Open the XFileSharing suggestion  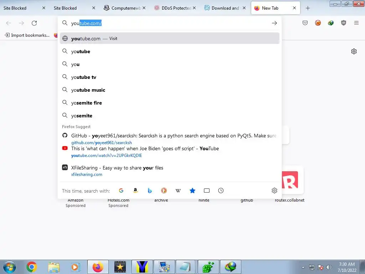(x=169, y=171)
